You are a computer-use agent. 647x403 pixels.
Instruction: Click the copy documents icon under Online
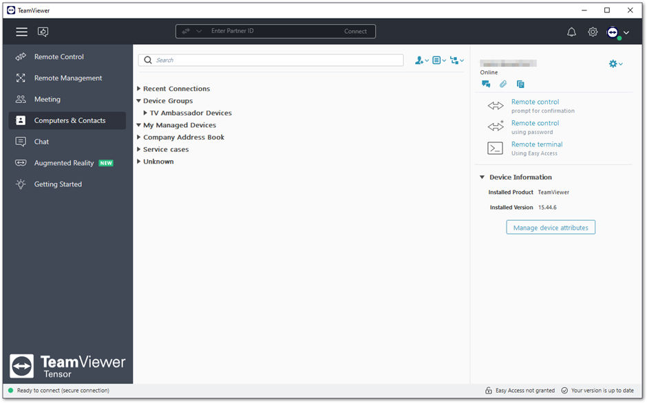click(520, 84)
